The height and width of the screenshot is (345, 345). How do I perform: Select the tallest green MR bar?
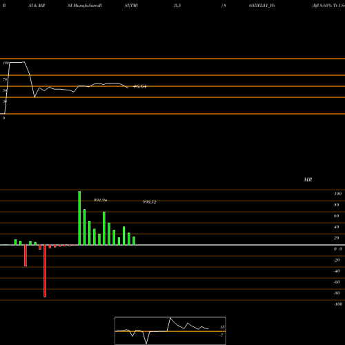click(x=79, y=218)
